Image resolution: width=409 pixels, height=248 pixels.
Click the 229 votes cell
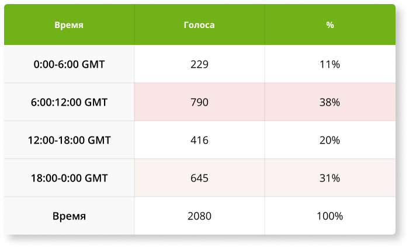(x=200, y=64)
